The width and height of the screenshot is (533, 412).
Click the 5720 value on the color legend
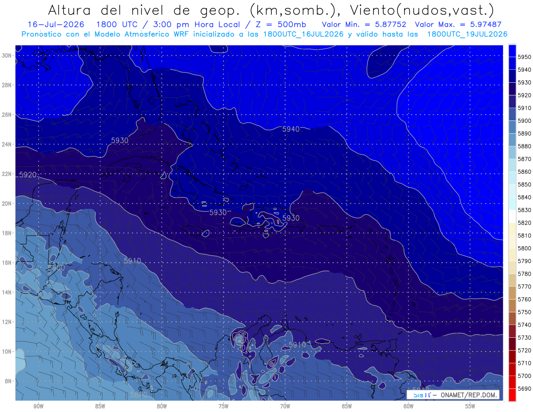(x=525, y=350)
